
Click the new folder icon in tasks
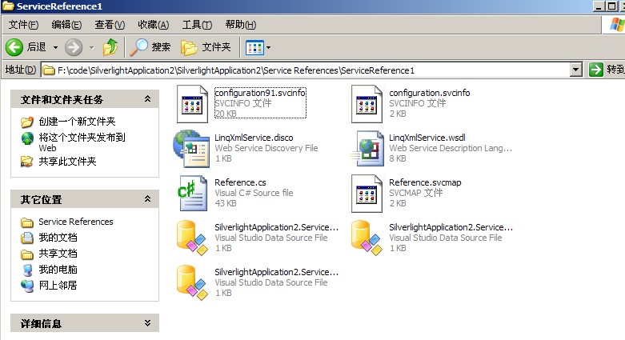[x=27, y=122]
